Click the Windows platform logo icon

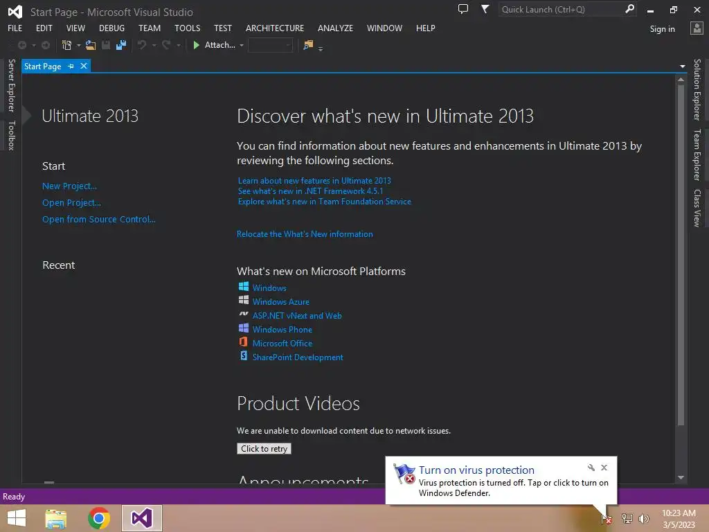pos(243,286)
